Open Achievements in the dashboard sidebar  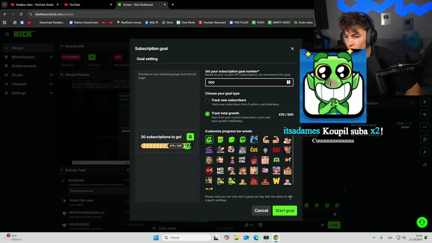[x=28, y=66]
